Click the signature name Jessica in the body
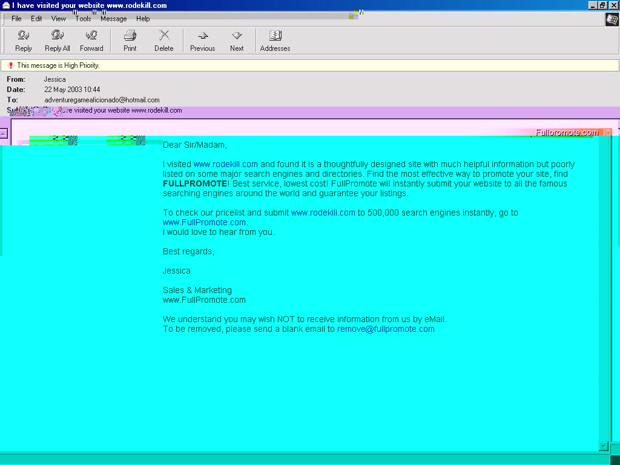620x465 pixels. (x=176, y=271)
